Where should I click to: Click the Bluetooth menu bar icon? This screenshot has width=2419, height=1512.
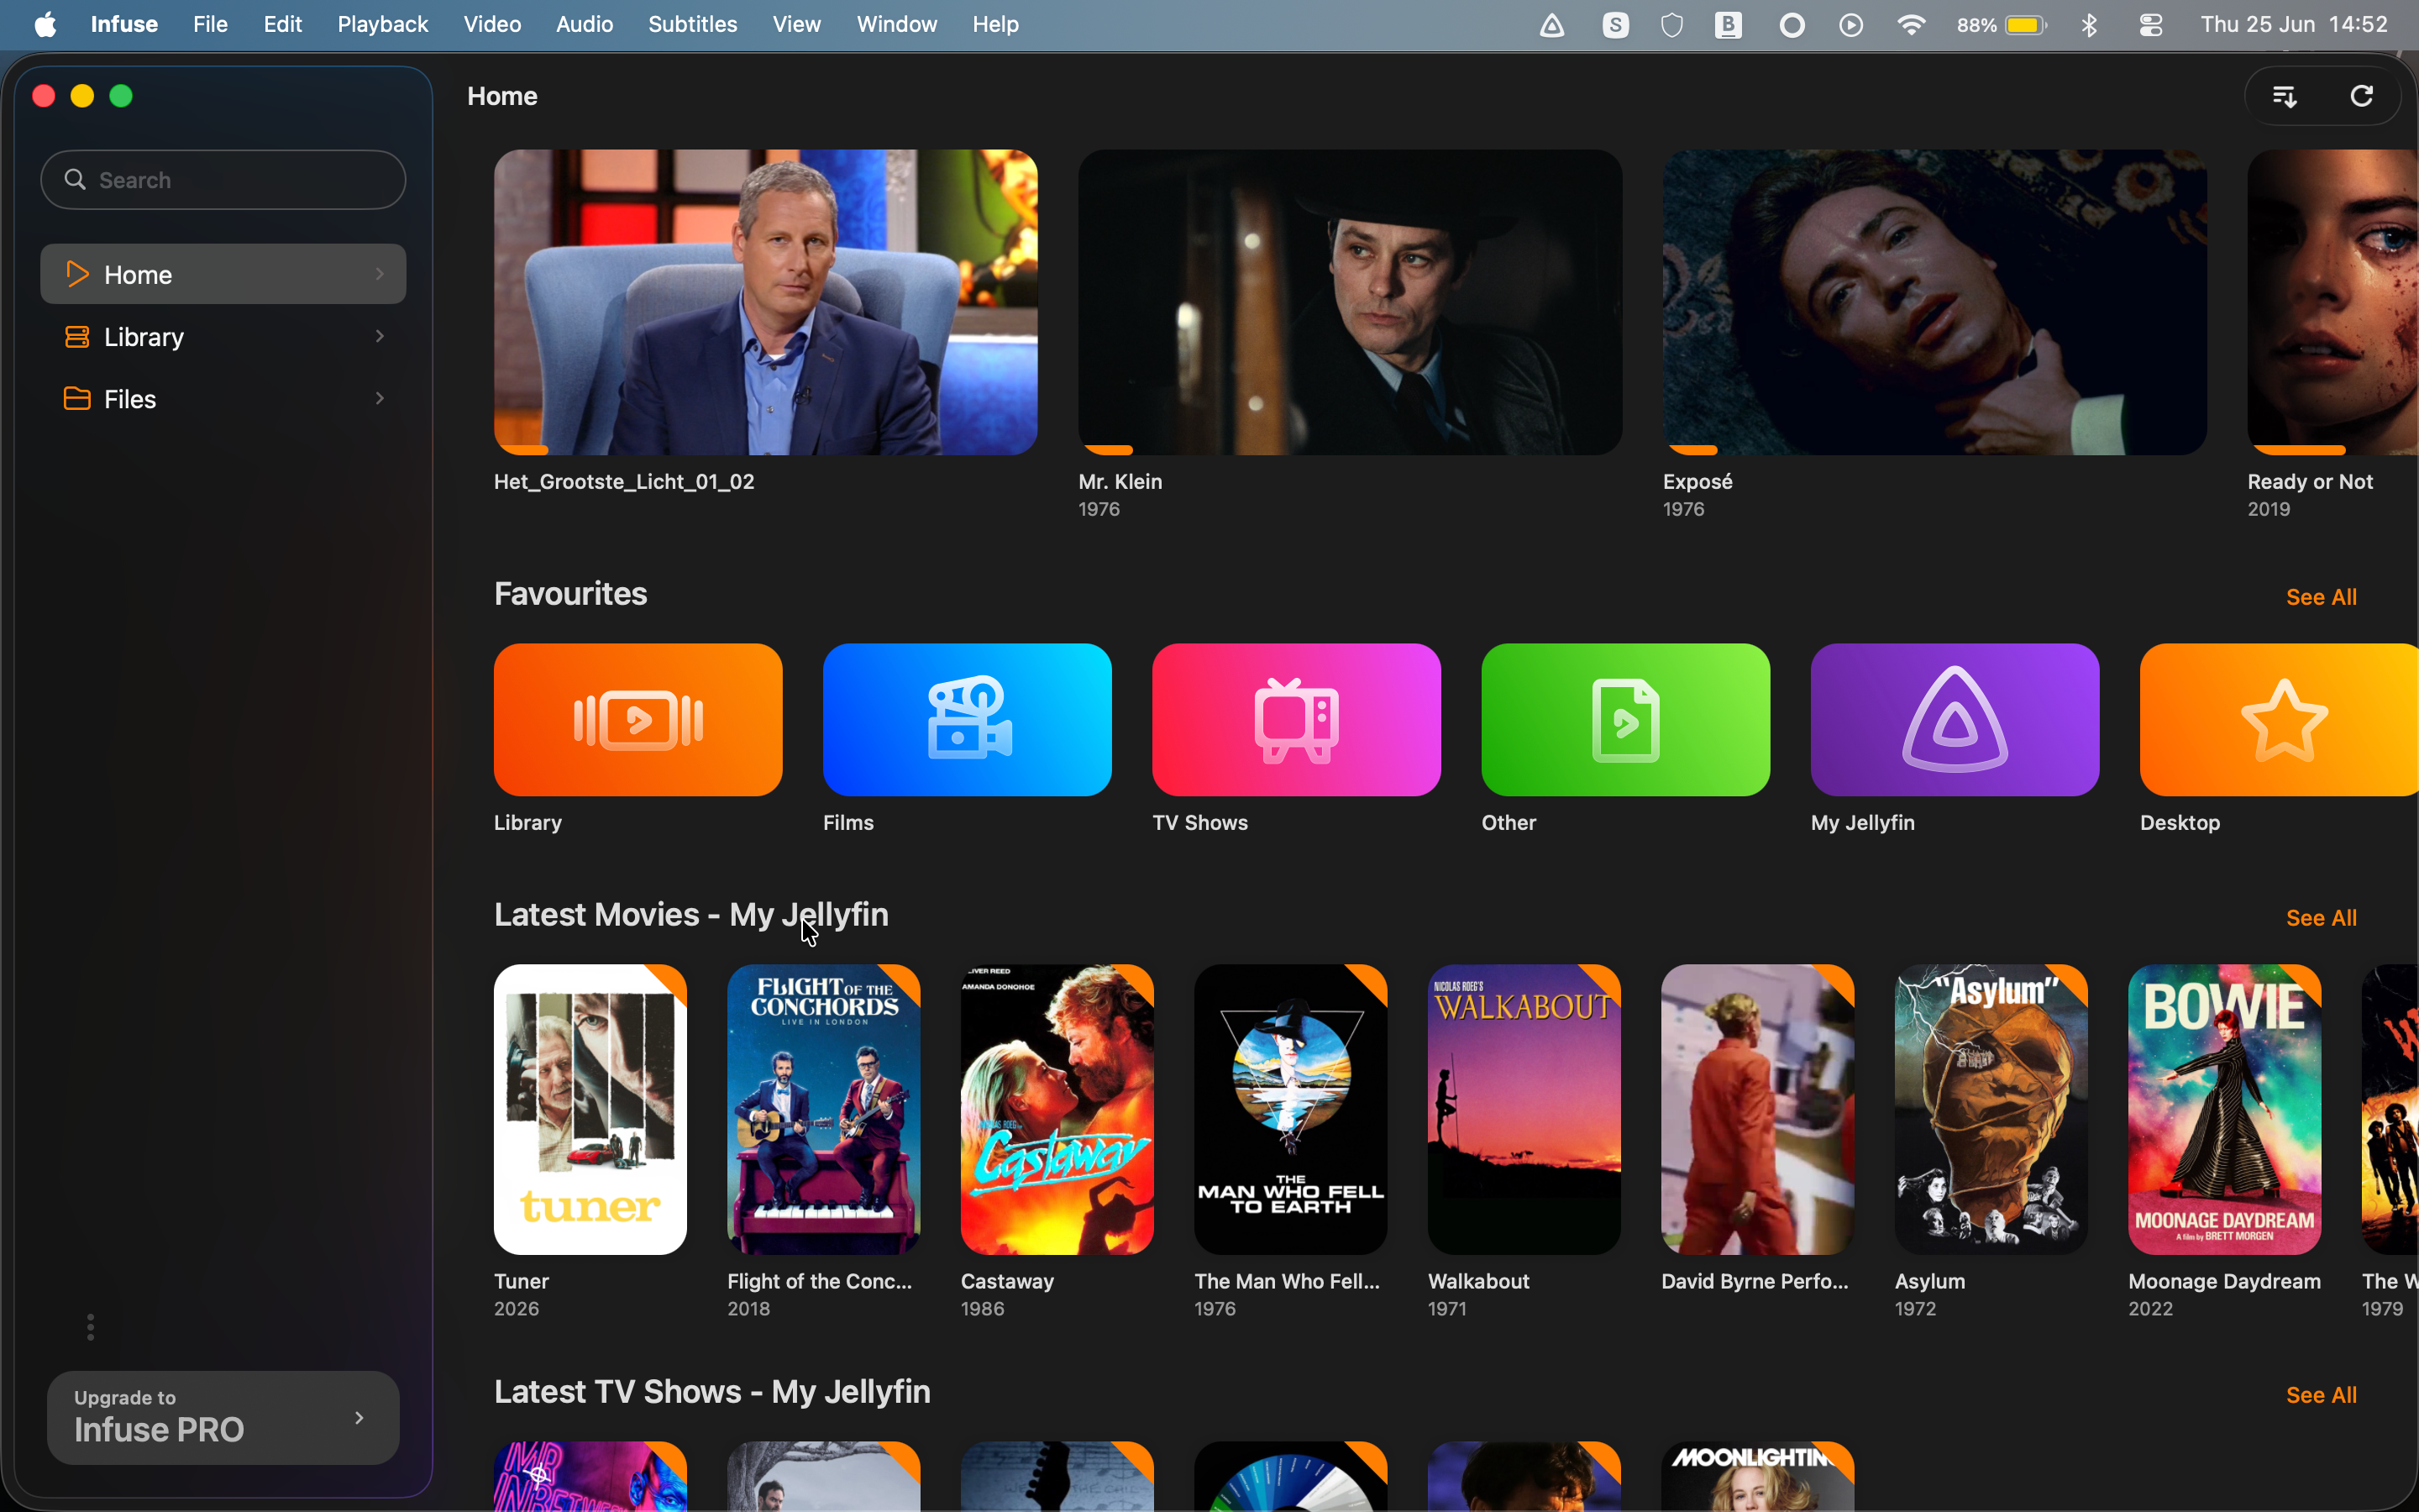(x=2089, y=25)
